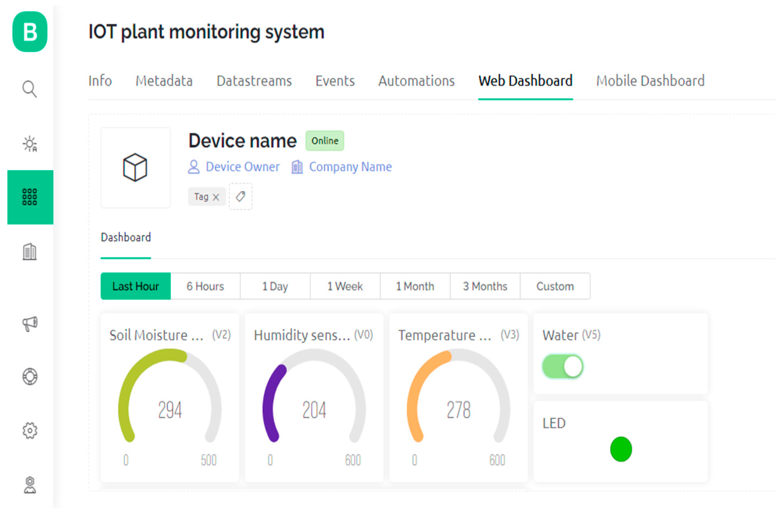Toggle the Water (V5) switch
Image resolution: width=781 pixels, height=517 pixels.
(563, 366)
